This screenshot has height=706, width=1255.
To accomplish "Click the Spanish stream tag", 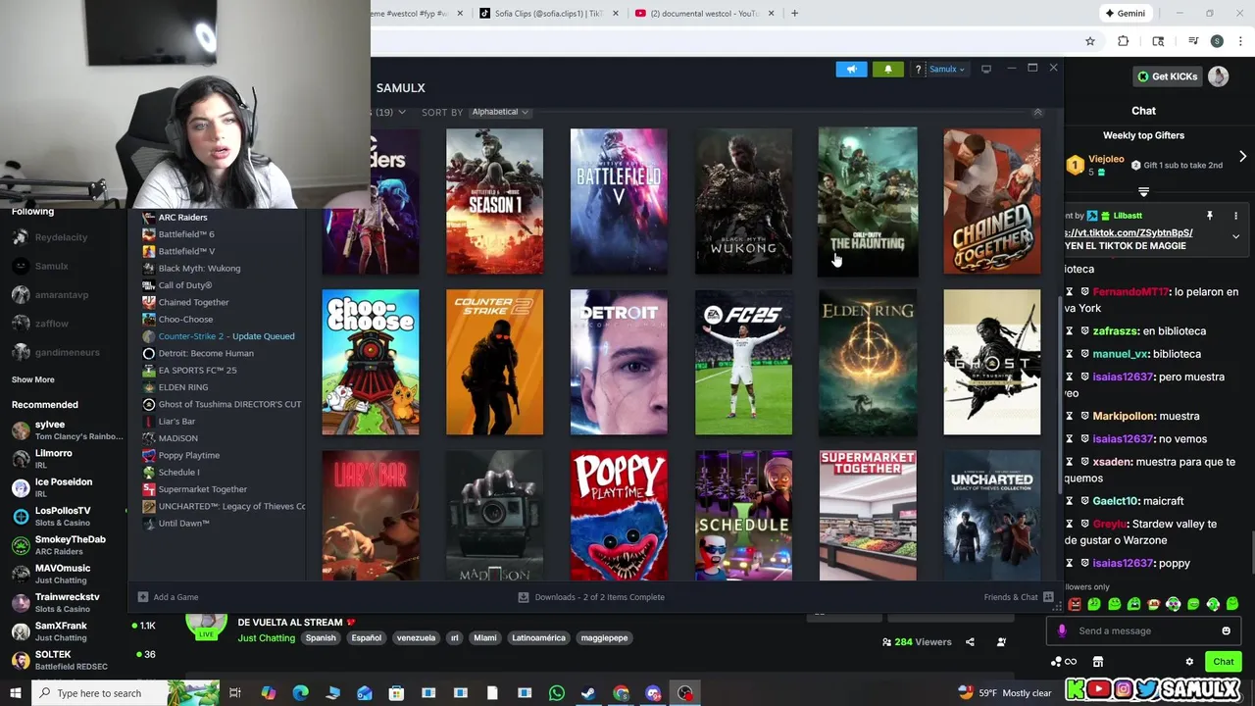I will [321, 638].
